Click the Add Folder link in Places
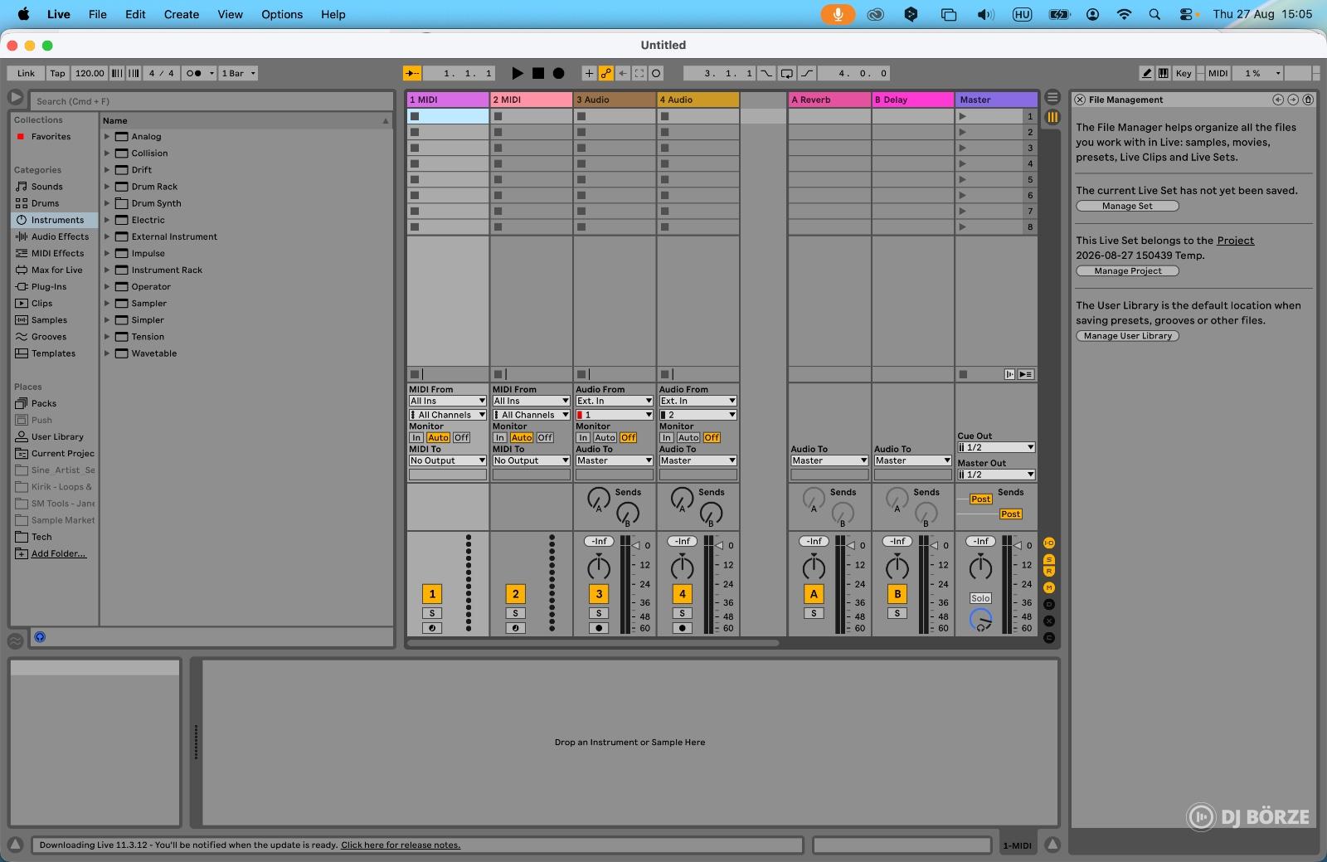Image resolution: width=1327 pixels, height=862 pixels. [x=58, y=553]
